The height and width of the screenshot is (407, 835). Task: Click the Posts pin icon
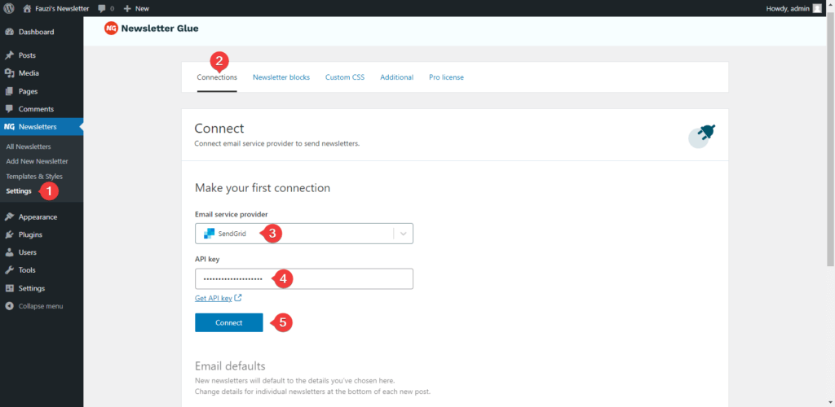(x=9, y=55)
